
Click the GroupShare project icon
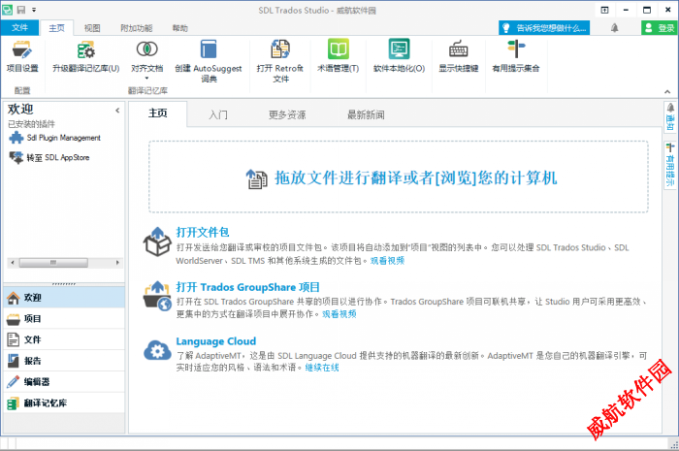pyautogui.click(x=157, y=296)
